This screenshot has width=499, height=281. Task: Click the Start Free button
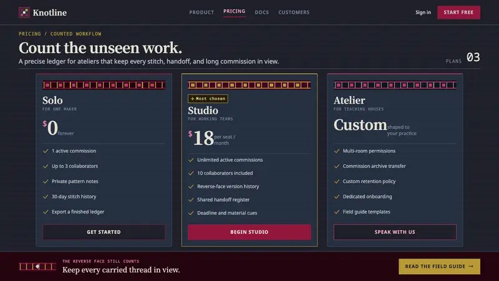point(458,12)
